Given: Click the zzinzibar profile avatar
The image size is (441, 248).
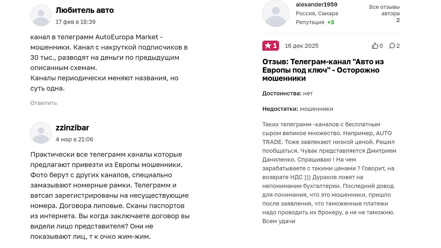Looking at the screenshot, I should tap(41, 133).
